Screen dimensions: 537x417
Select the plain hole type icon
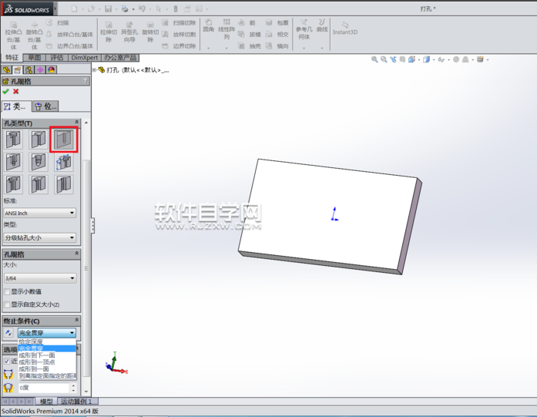(64, 139)
